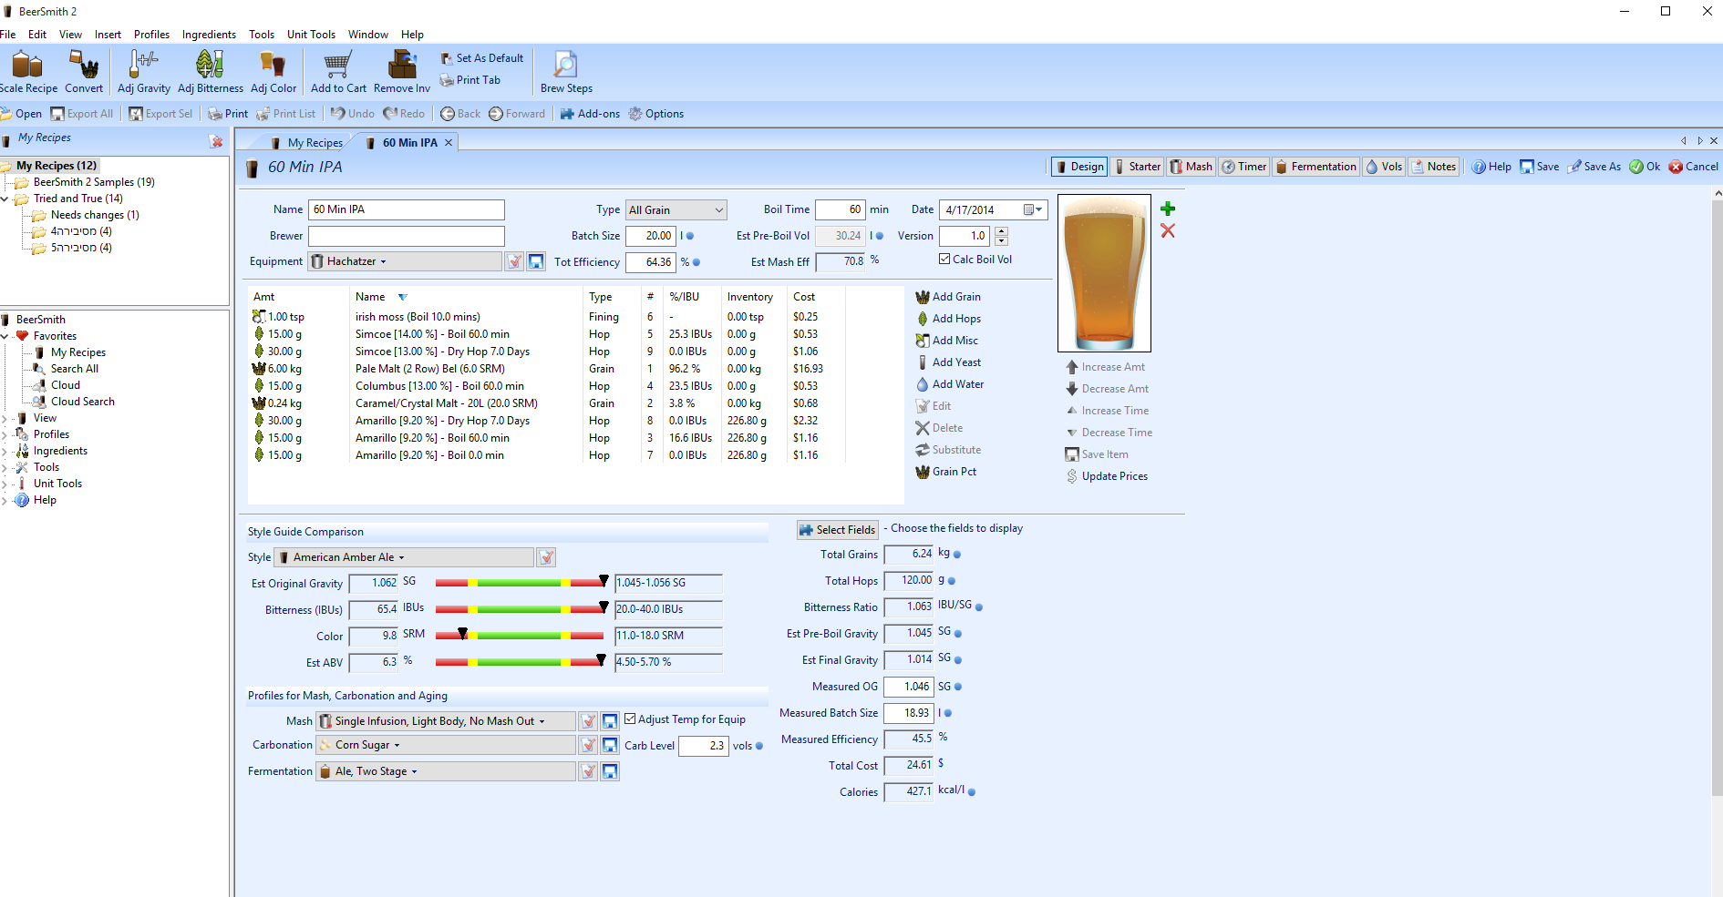
Task: Open the Equipment Hachatzer dropdown
Action: 405,261
